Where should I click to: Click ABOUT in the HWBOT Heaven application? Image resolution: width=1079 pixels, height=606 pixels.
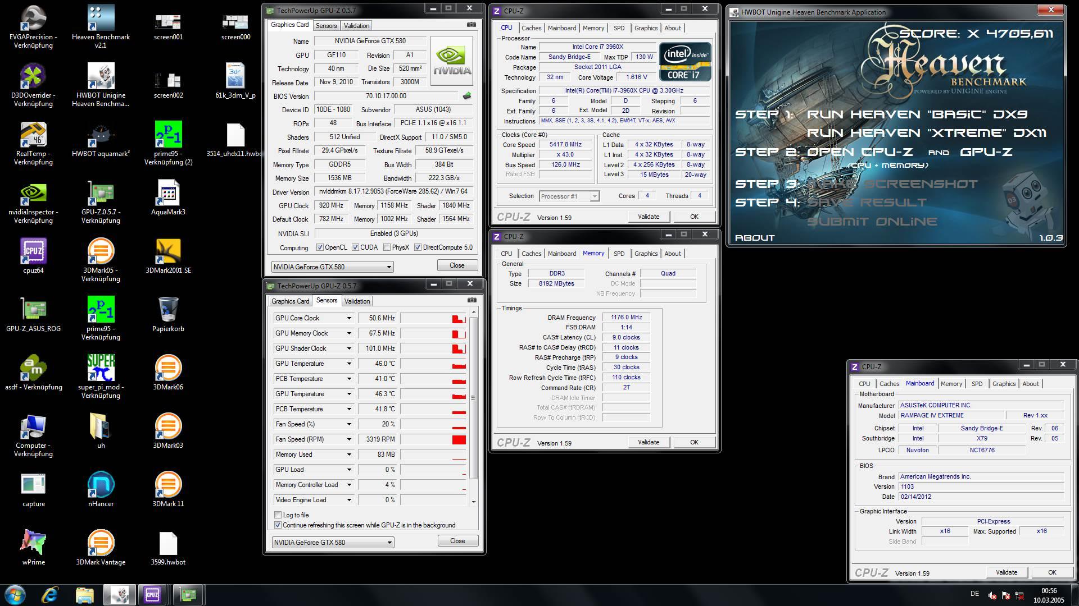[x=754, y=238]
